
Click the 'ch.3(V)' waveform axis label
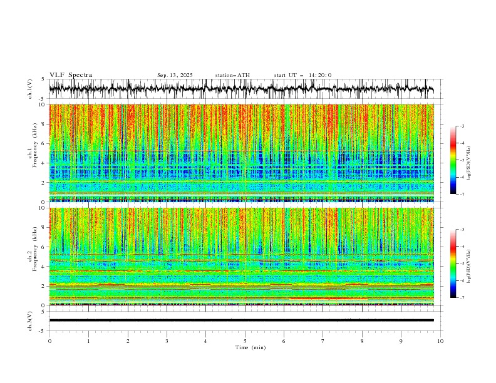tap(30, 321)
